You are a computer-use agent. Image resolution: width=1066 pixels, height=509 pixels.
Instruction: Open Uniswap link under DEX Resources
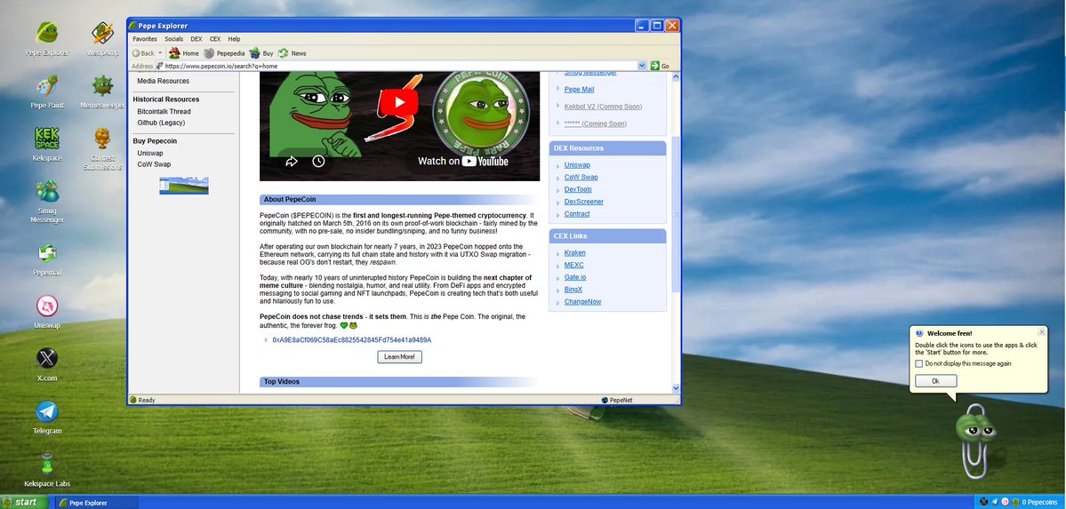pyautogui.click(x=577, y=165)
